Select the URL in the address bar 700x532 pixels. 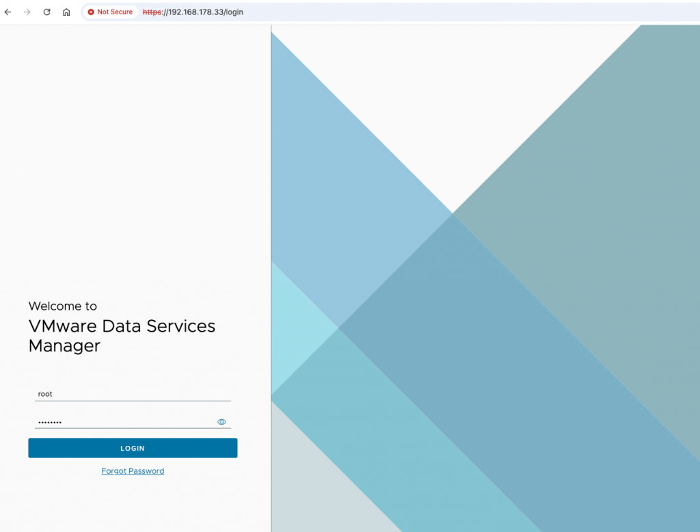(x=193, y=12)
